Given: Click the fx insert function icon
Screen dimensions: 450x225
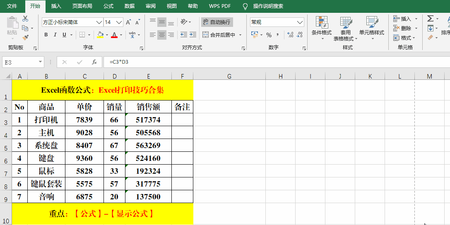Looking at the screenshot, I should [x=94, y=62].
